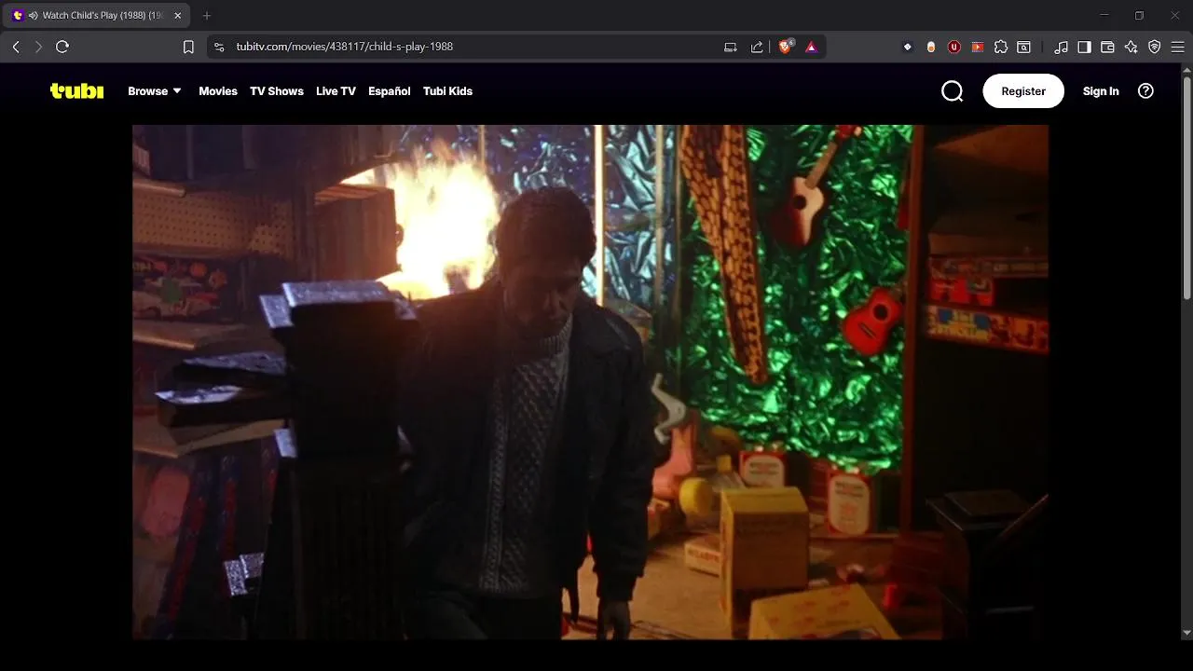Open the extensions puzzle-piece menu
Viewport: 1193px width, 671px height.
tap(1001, 47)
